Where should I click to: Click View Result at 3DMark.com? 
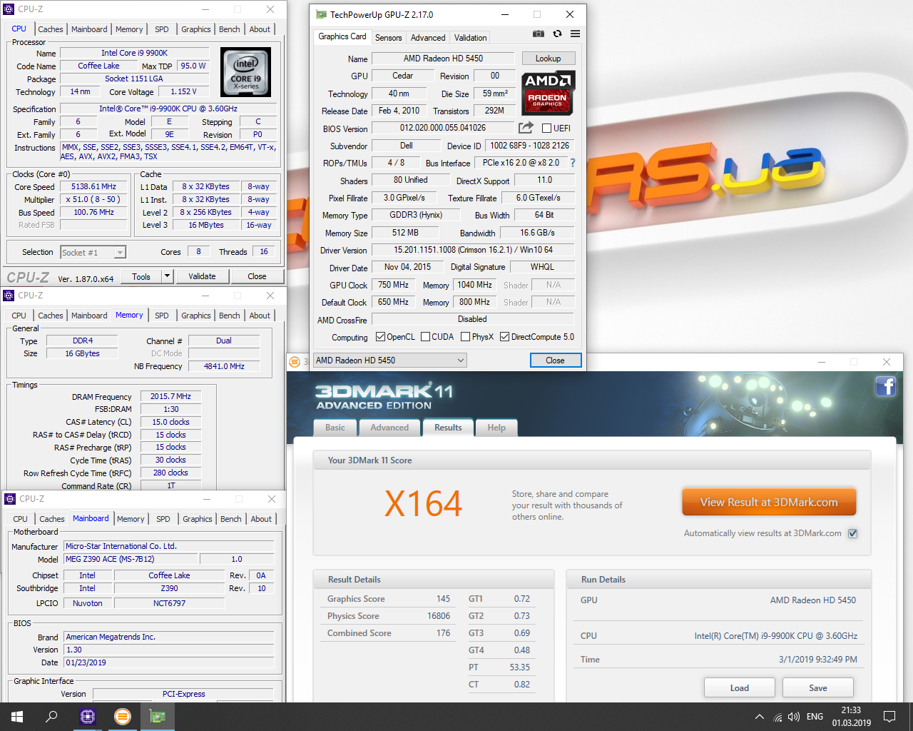coord(769,502)
